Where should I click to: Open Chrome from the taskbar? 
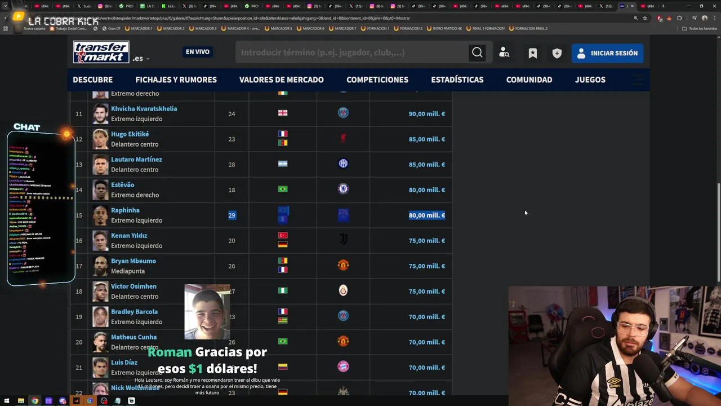(35, 401)
